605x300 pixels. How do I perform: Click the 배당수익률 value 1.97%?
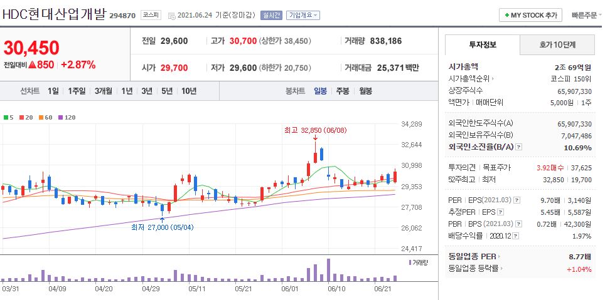click(x=582, y=235)
